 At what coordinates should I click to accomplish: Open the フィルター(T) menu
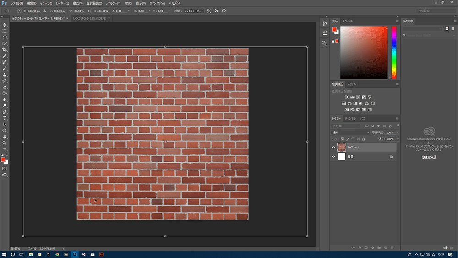pyautogui.click(x=113, y=3)
